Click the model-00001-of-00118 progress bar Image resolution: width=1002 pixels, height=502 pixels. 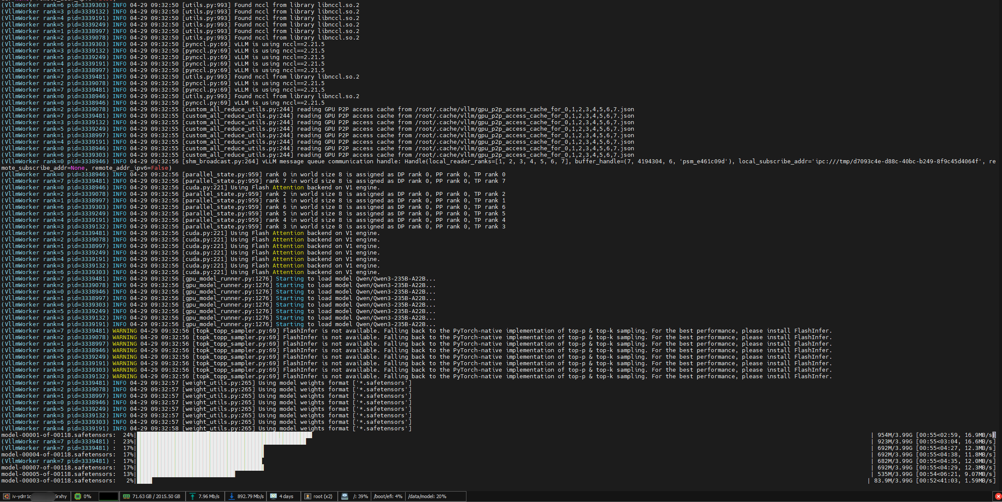[224, 435]
